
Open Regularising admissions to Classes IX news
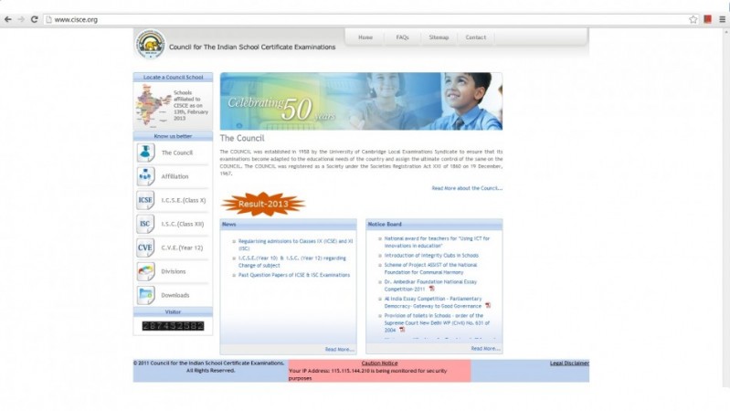pyautogui.click(x=296, y=245)
